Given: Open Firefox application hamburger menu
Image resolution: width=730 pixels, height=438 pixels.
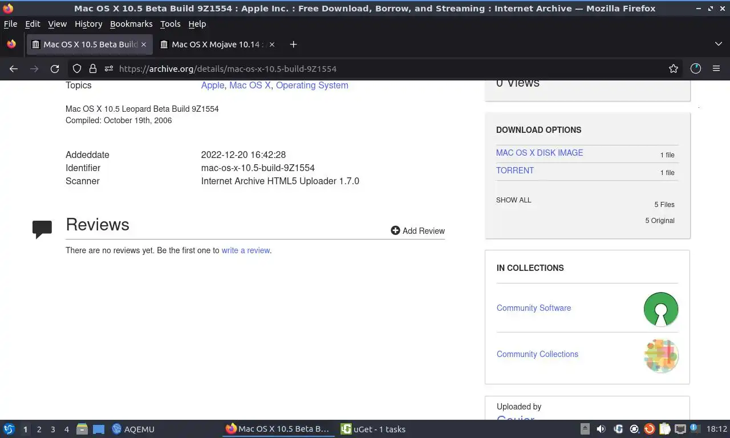Looking at the screenshot, I should (x=716, y=68).
